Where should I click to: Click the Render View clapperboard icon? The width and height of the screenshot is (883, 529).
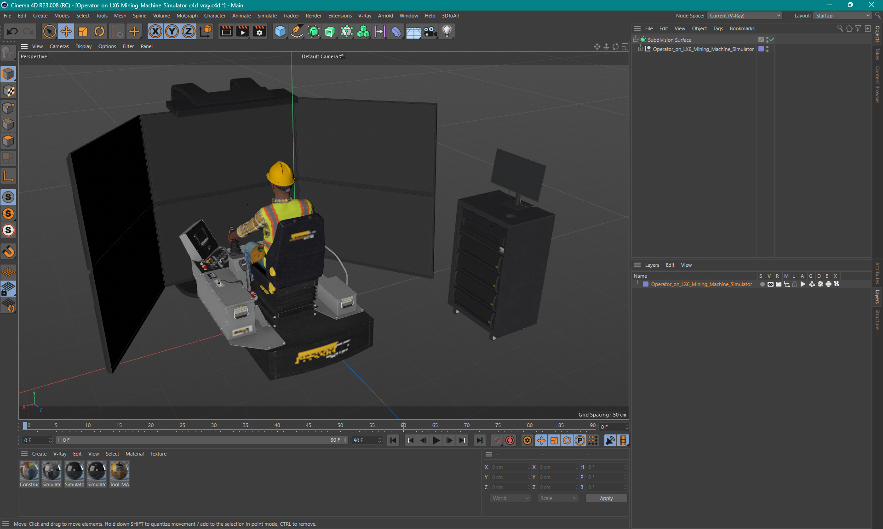coord(226,31)
